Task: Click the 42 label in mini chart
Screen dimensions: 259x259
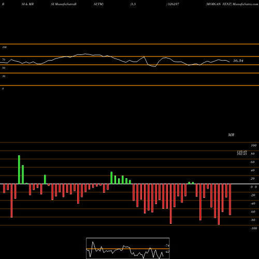Action: coord(167,252)
